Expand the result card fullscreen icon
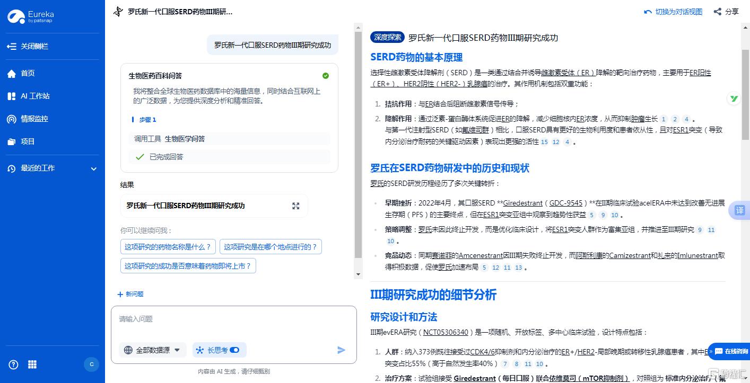The height and width of the screenshot is (383, 750). coord(296,206)
